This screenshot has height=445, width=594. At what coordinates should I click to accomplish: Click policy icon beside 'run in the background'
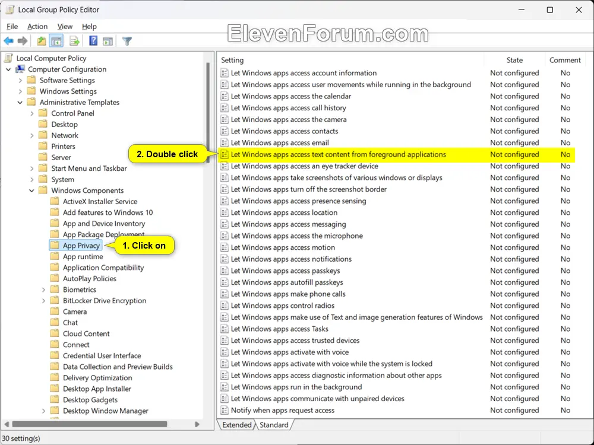(225, 387)
